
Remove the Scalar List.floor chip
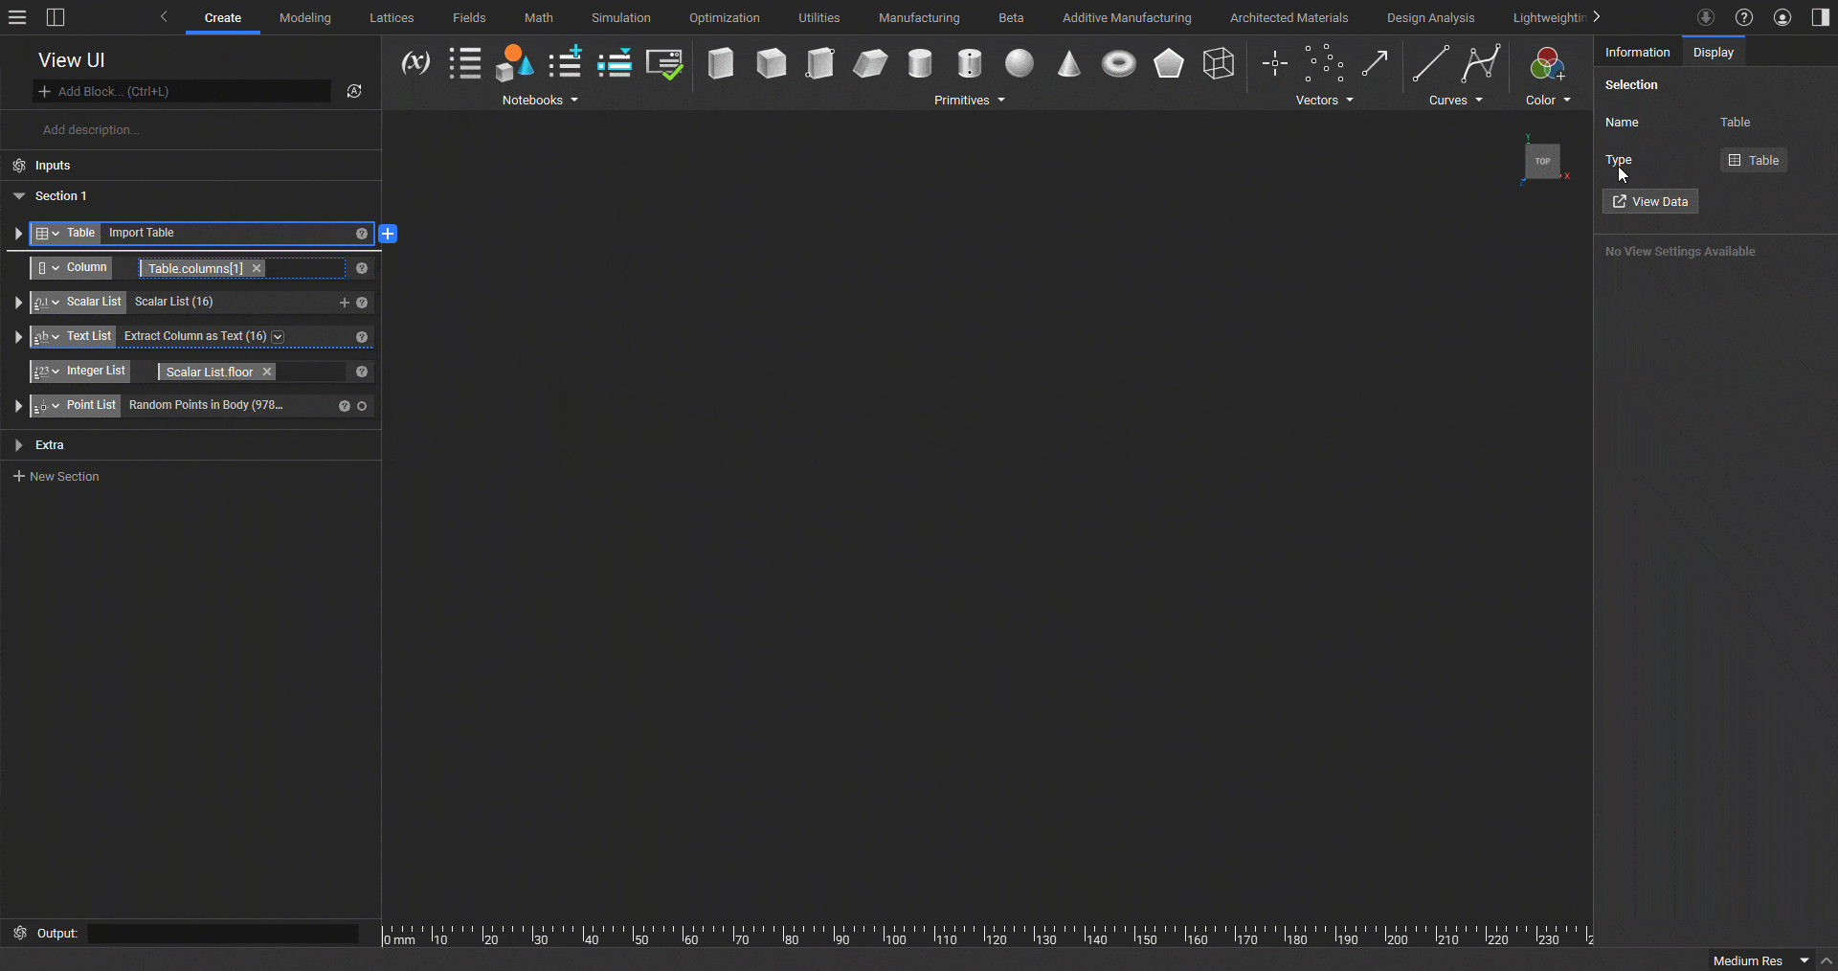click(267, 373)
